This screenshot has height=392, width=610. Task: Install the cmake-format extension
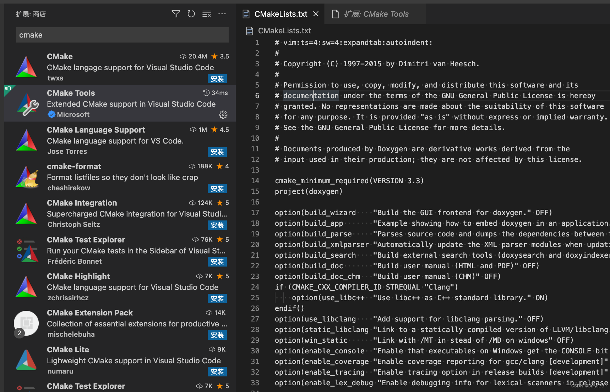(x=217, y=189)
